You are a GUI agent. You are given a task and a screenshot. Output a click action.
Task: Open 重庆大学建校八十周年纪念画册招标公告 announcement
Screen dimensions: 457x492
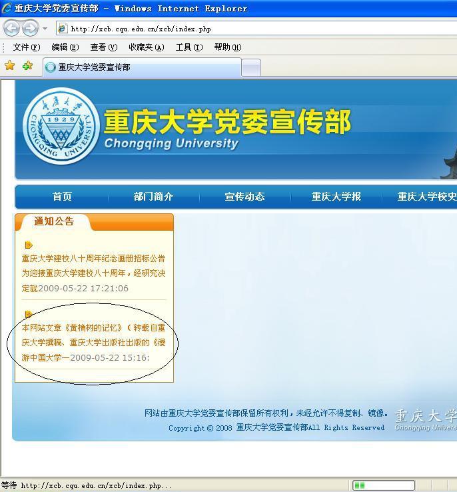[93, 259]
